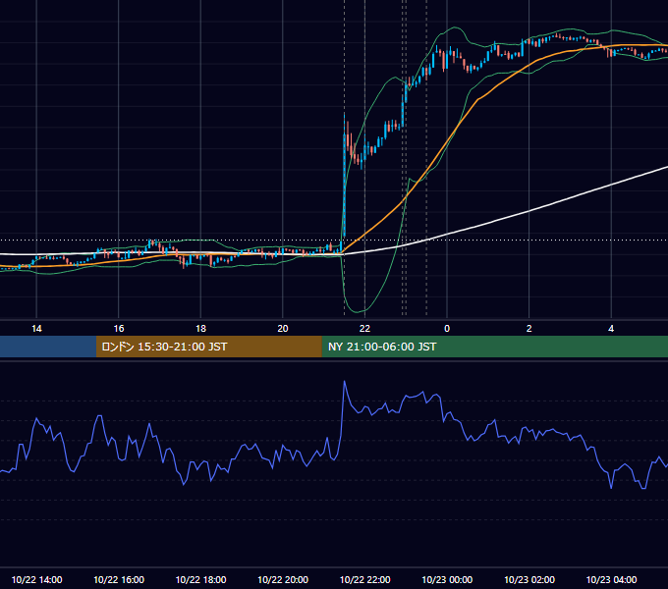The width and height of the screenshot is (668, 589).
Task: Click the 10/22 22:00 date label
Action: click(364, 579)
